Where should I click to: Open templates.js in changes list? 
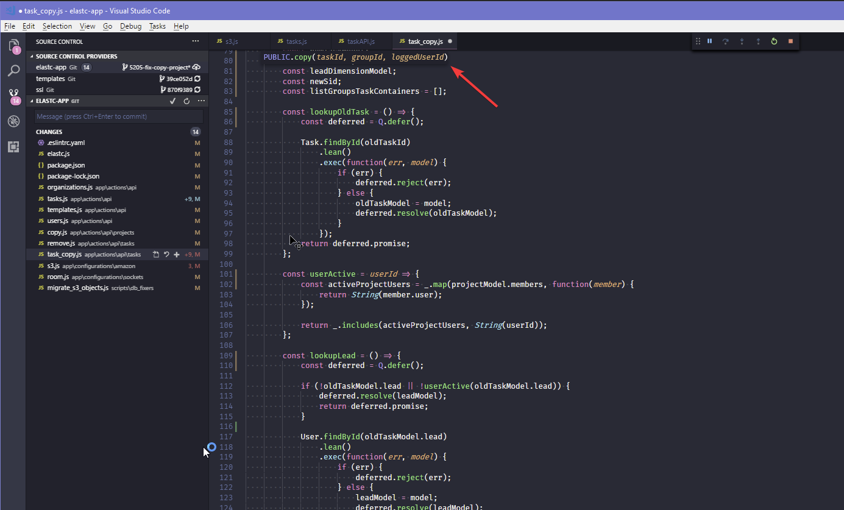(x=117, y=210)
